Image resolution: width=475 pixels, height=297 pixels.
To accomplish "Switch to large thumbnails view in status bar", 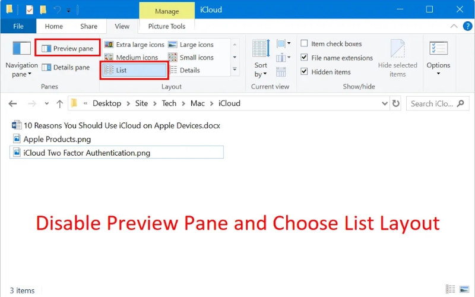I will [464, 289].
